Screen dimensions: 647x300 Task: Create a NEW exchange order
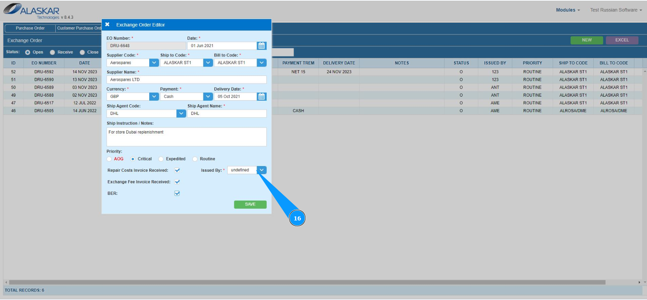tap(587, 40)
